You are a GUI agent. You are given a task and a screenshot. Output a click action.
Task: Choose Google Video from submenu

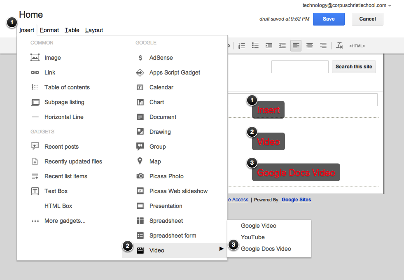tap(269, 226)
